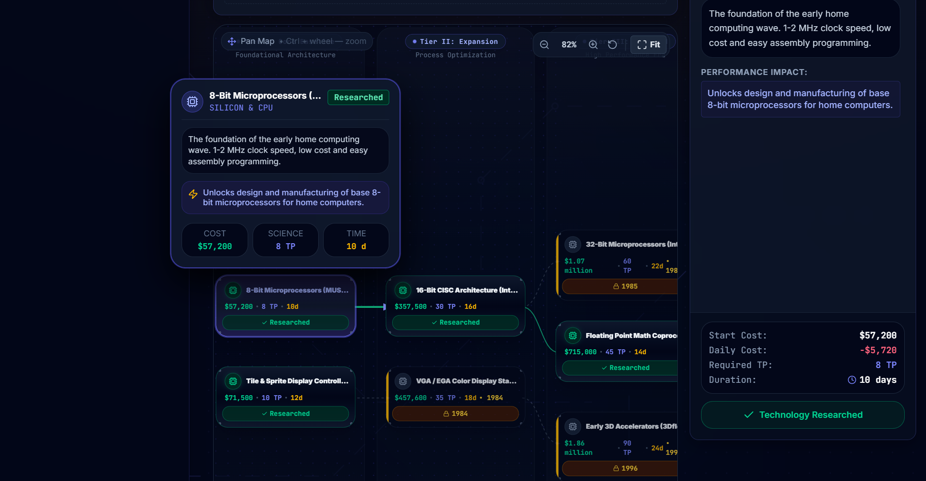Click the Early 3D Accelerators chip icon

[573, 427]
